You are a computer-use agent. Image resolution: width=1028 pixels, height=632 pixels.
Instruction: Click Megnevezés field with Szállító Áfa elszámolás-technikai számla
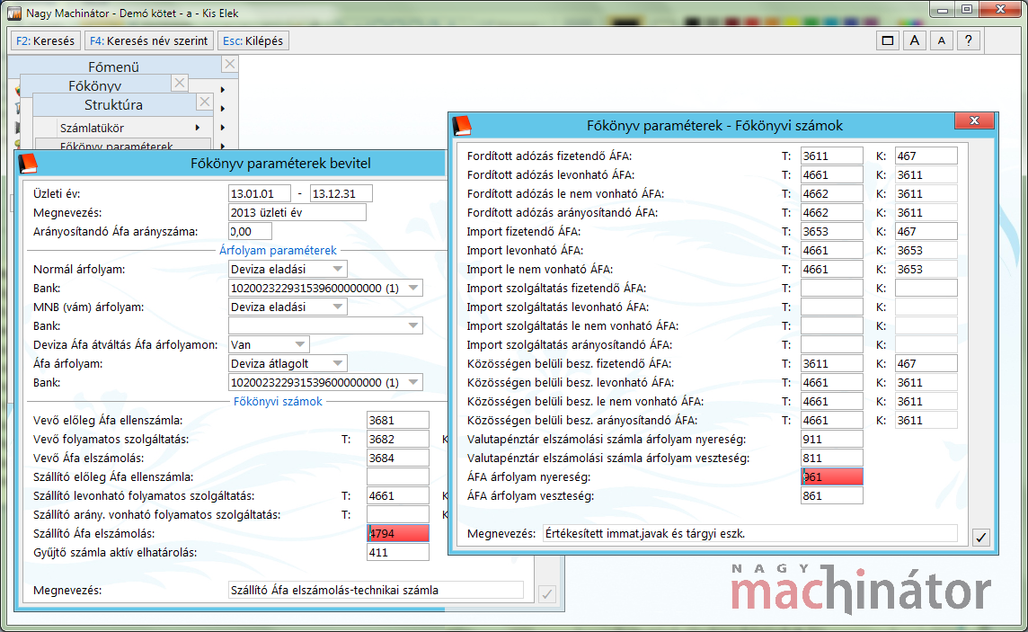point(376,590)
